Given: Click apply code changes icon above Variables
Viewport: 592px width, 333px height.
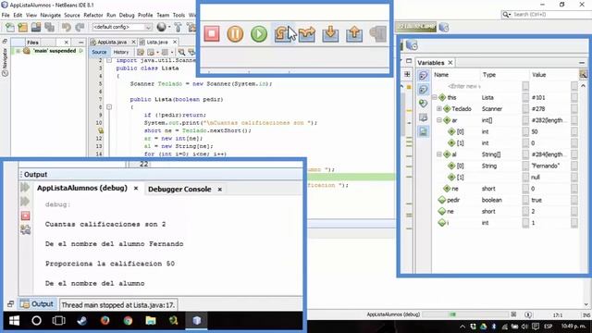Looking at the screenshot, I should coord(412,45).
